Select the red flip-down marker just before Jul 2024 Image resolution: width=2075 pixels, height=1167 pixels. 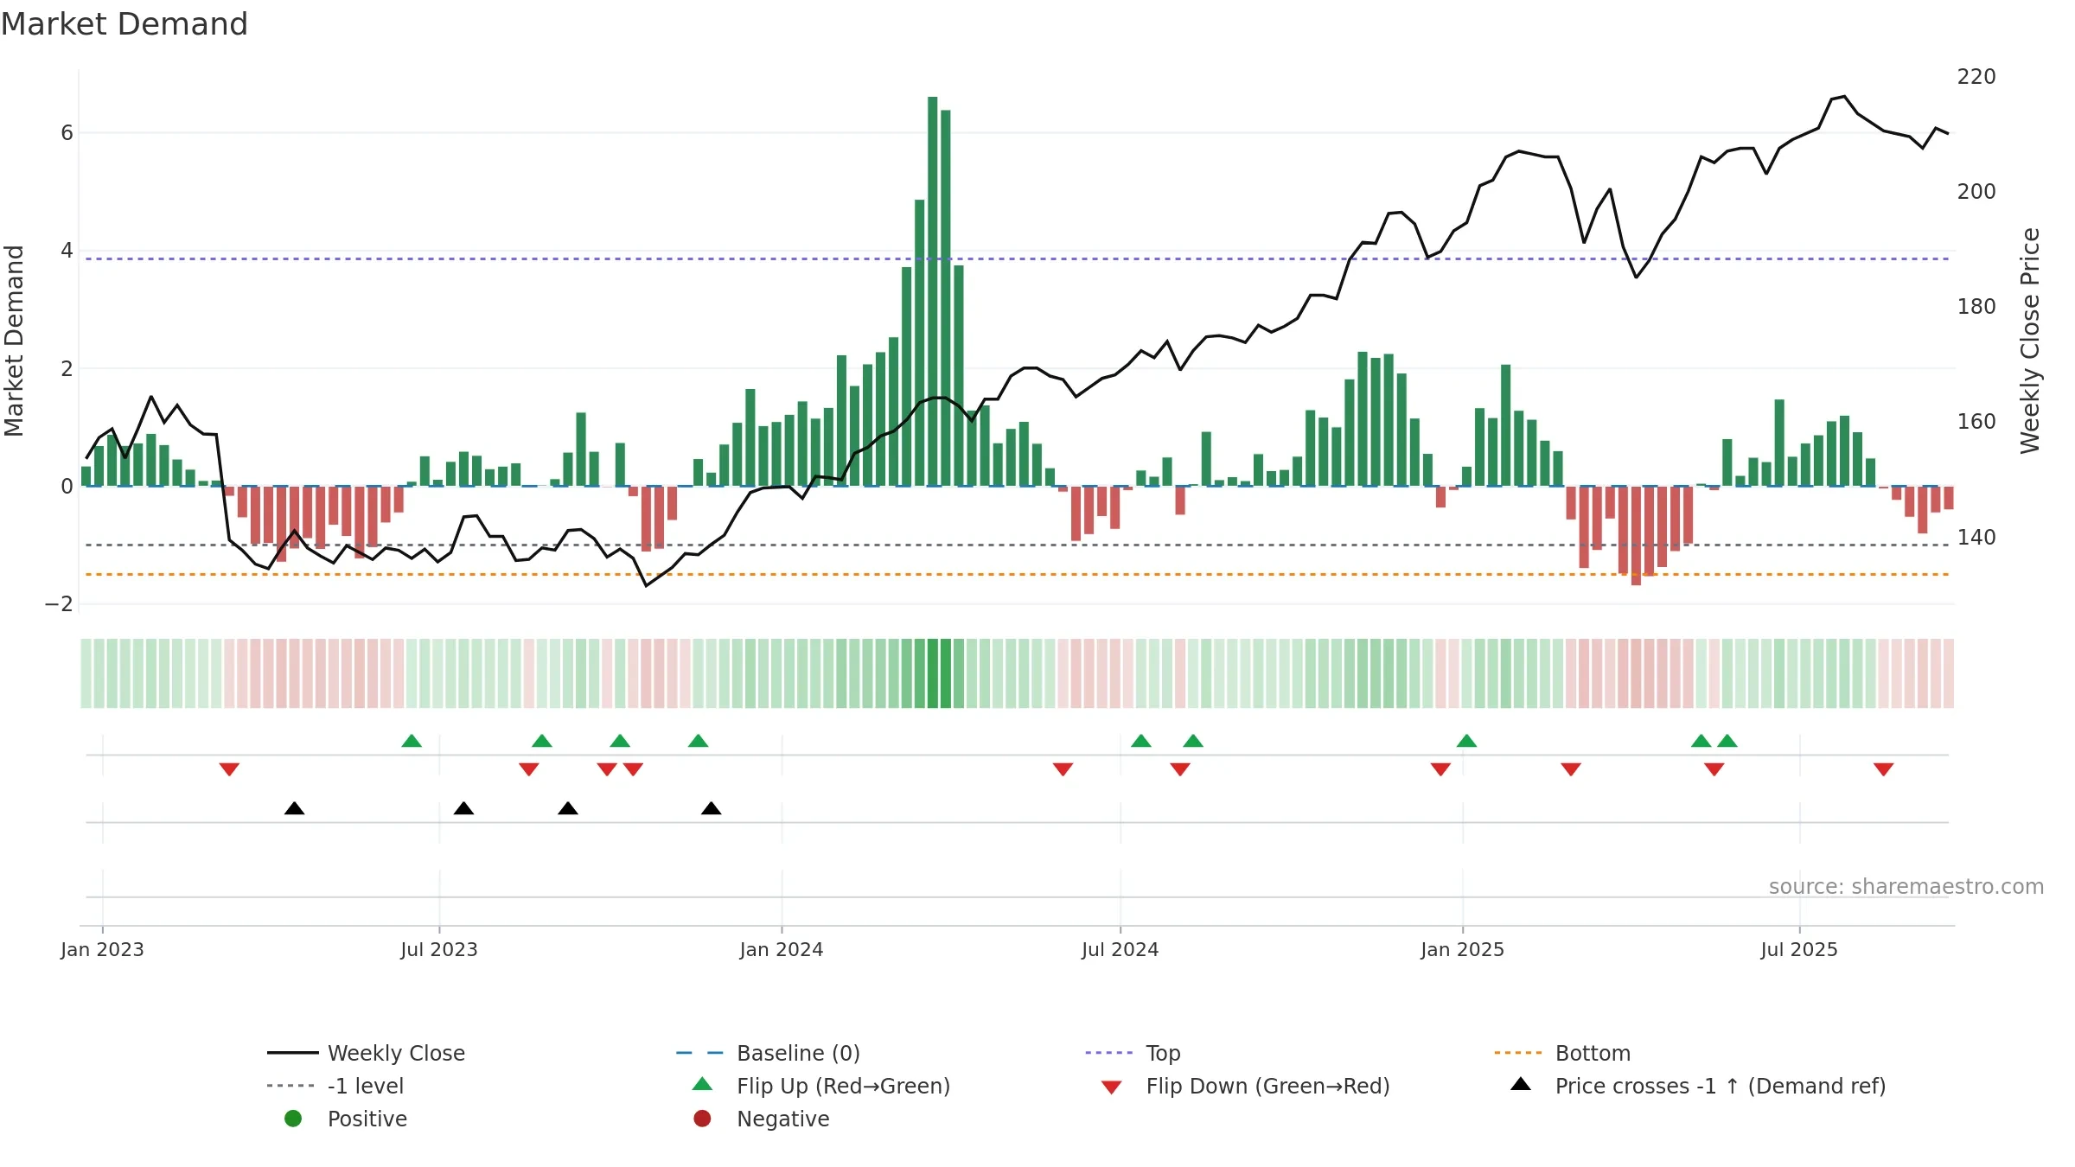coord(1063,769)
